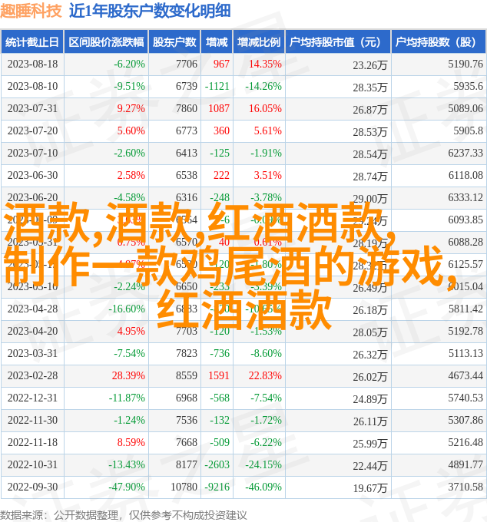Click the decrease value -1121

coord(217,86)
